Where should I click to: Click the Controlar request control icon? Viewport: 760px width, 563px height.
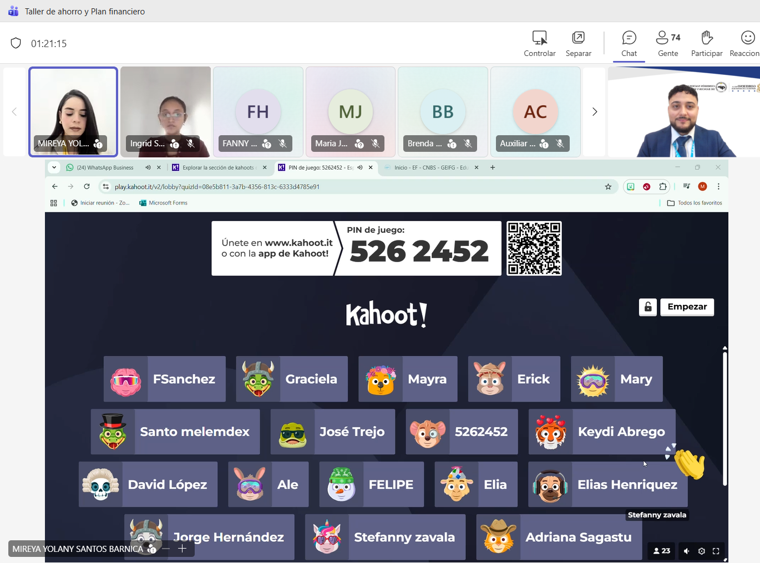pyautogui.click(x=539, y=44)
